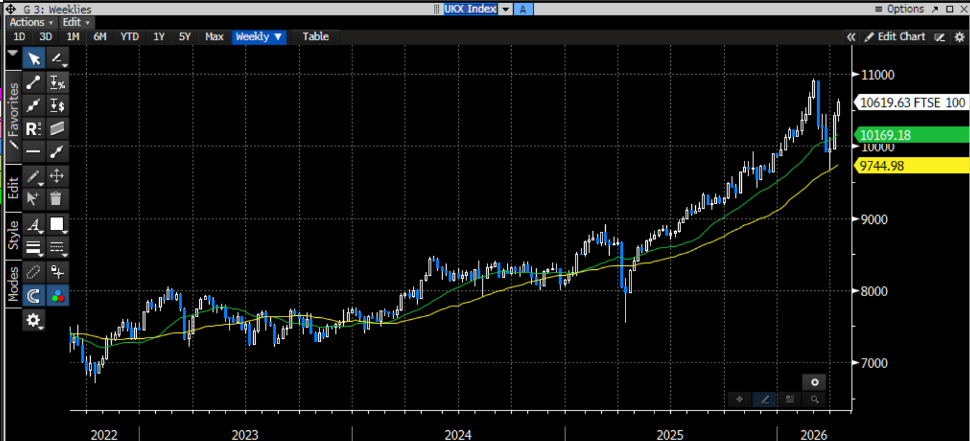Select the 5Y time range
The height and width of the screenshot is (441, 970).
[x=184, y=36]
